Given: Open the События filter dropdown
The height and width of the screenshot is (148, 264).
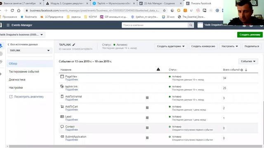Looking at the screenshot, I should point(248,61).
